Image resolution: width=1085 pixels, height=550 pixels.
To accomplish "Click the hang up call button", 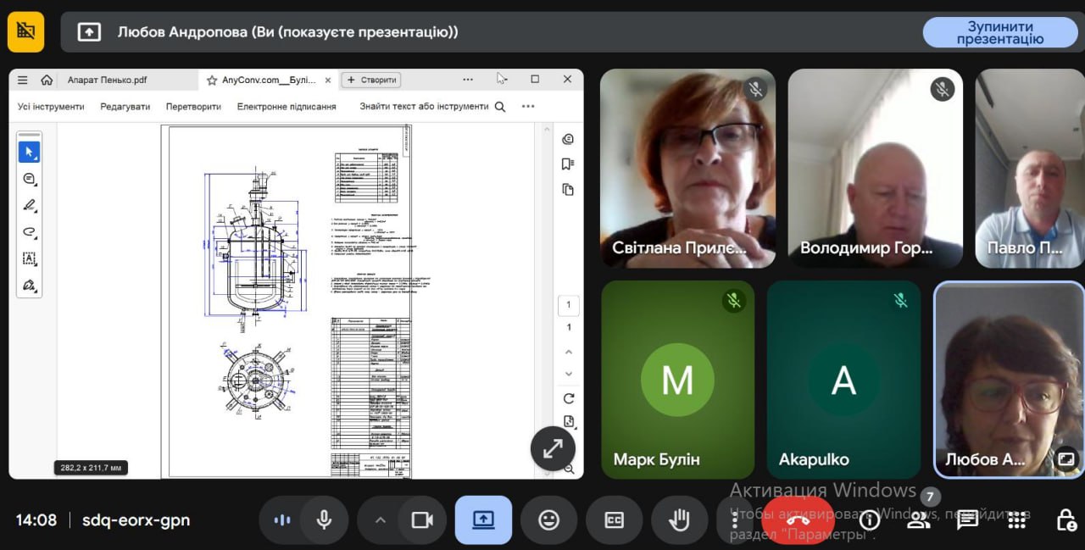I will 798,520.
